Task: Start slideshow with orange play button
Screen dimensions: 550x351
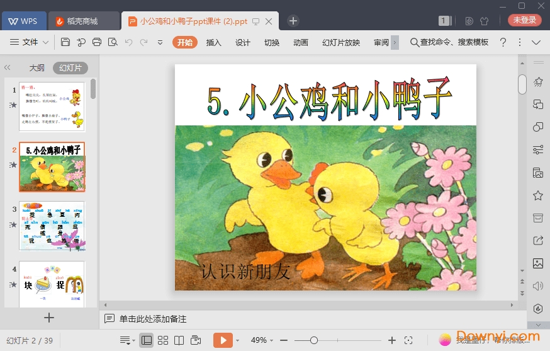Action: 223,340
